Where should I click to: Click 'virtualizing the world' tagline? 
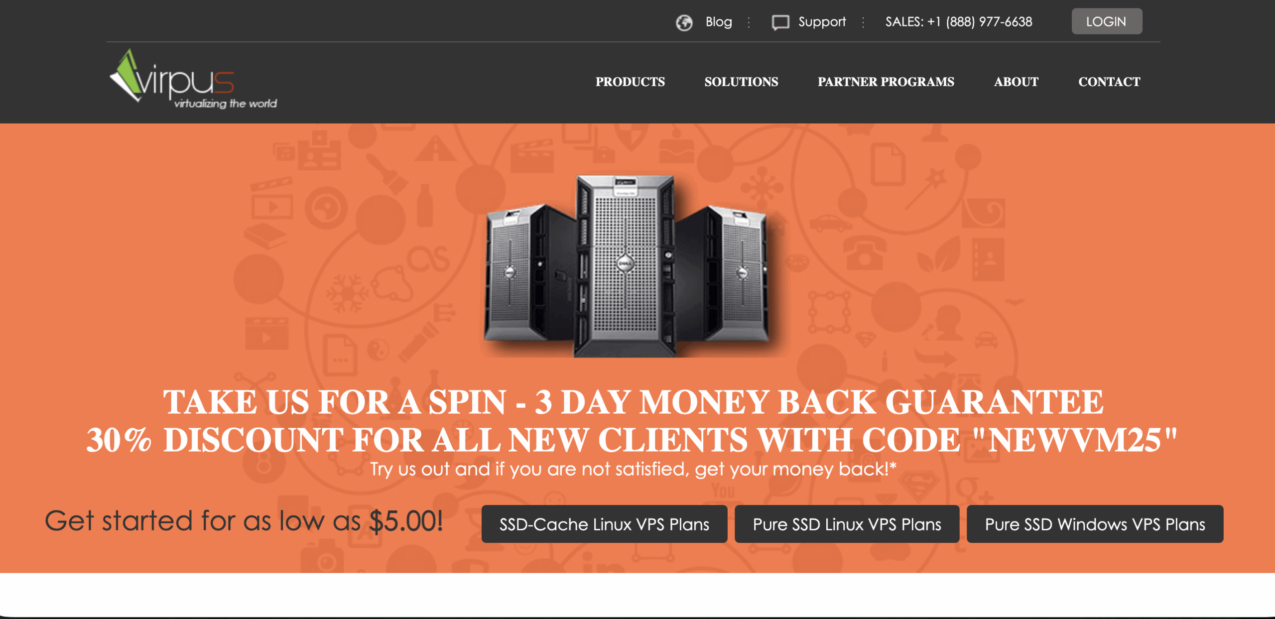pyautogui.click(x=225, y=104)
